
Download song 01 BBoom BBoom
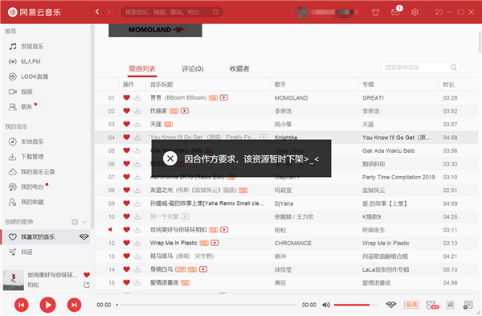(137, 97)
